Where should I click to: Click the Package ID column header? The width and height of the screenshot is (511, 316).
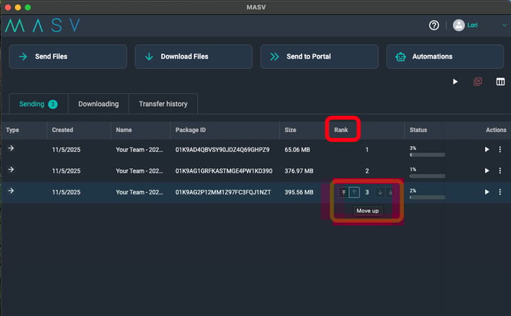point(191,130)
